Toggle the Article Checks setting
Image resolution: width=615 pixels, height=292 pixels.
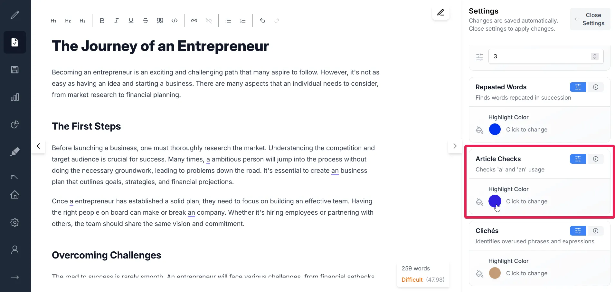tap(578, 159)
